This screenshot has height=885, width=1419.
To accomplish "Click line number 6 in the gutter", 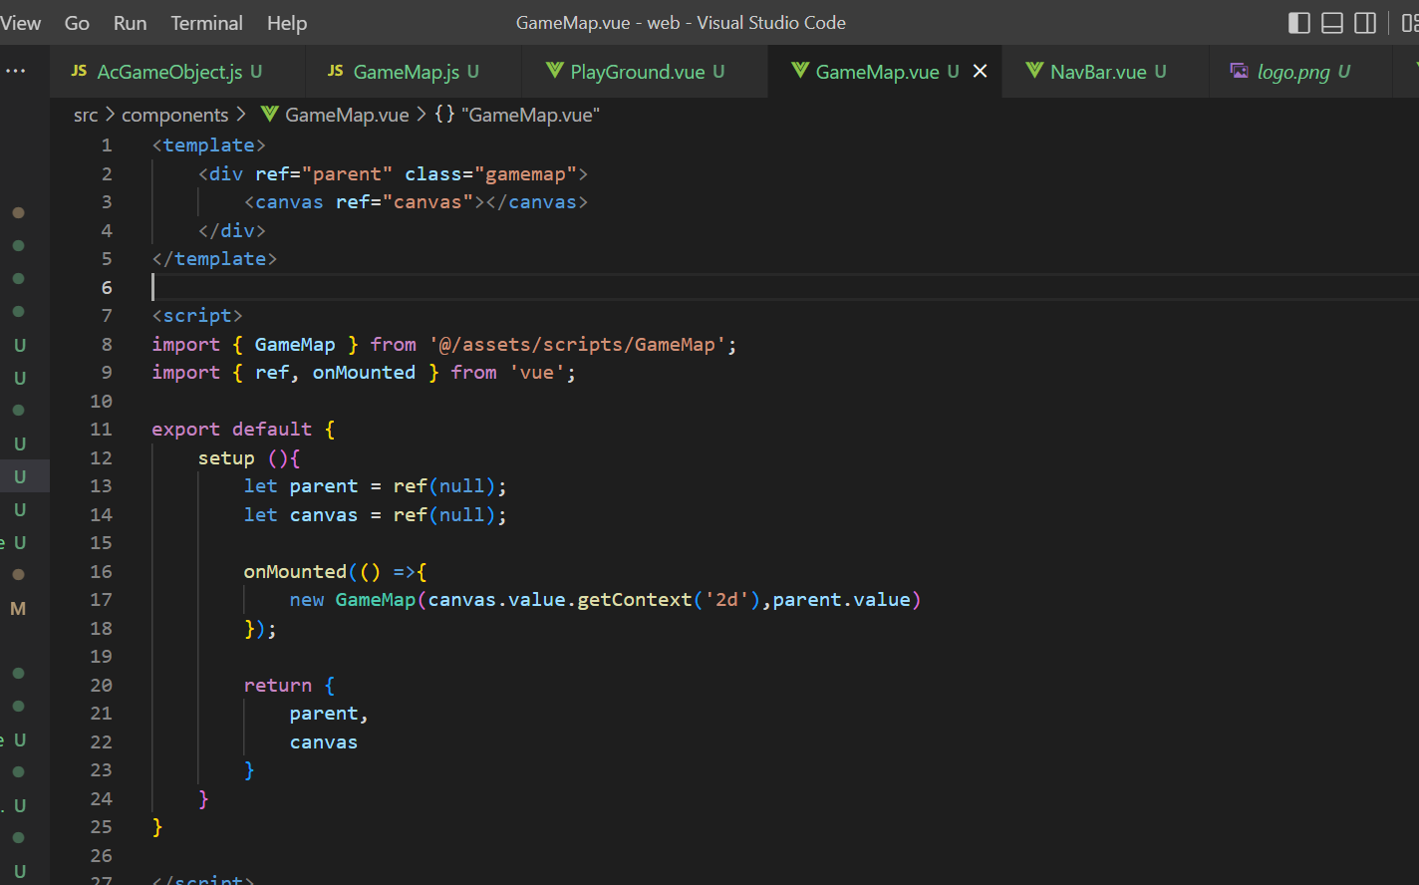I will [107, 288].
